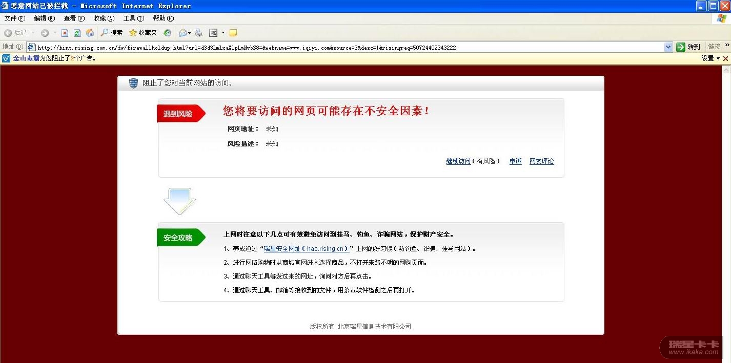Click the red 遇到风险 banner label
Viewport: 731px width, 363px height.
point(180,114)
